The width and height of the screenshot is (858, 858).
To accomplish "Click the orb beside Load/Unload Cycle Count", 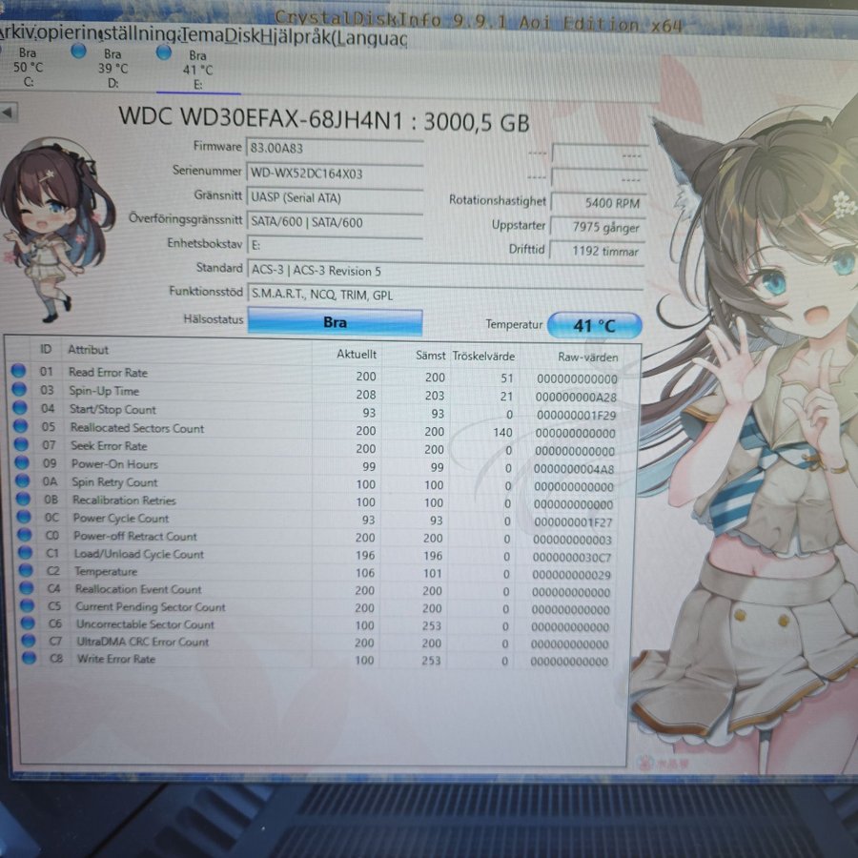I will (x=25, y=552).
